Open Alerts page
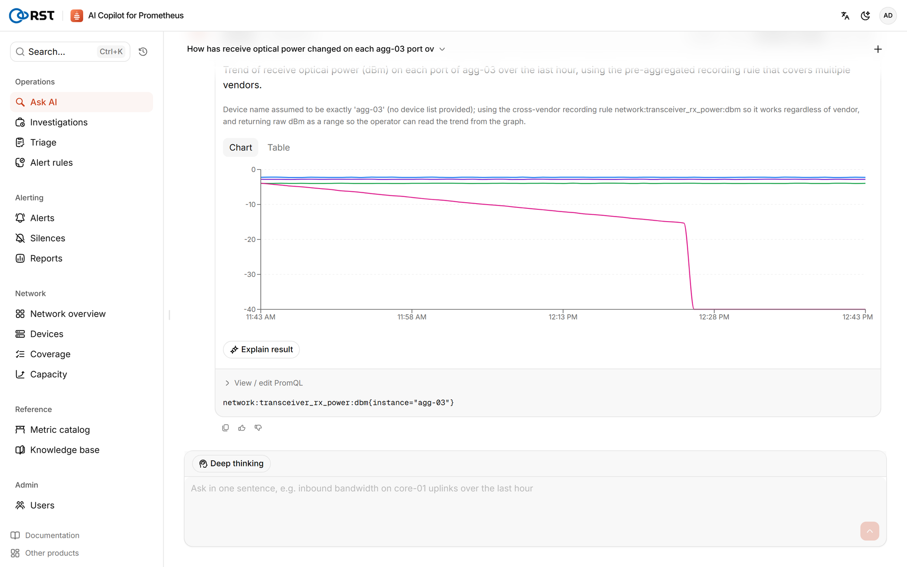The image size is (907, 567). point(82,218)
